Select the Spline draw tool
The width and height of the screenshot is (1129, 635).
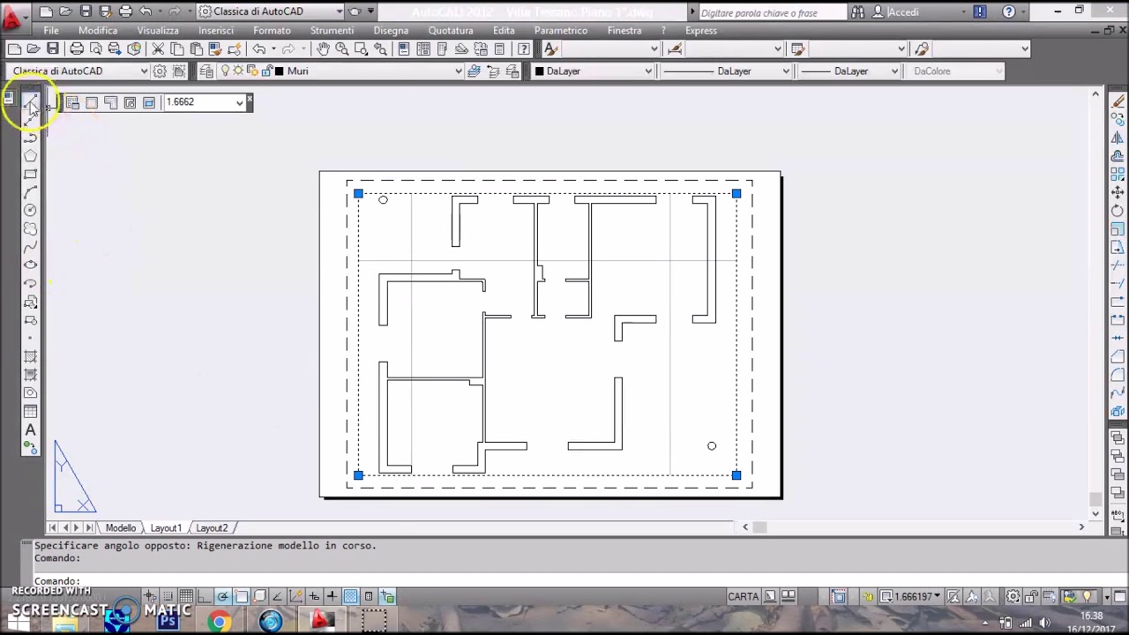point(30,247)
